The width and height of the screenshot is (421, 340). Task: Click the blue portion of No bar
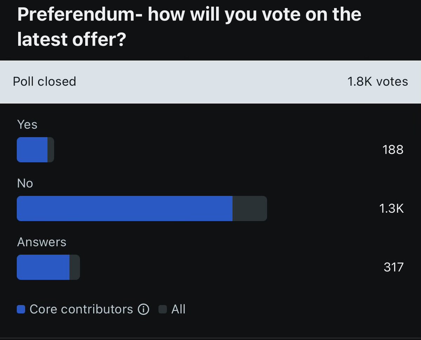[x=125, y=209]
